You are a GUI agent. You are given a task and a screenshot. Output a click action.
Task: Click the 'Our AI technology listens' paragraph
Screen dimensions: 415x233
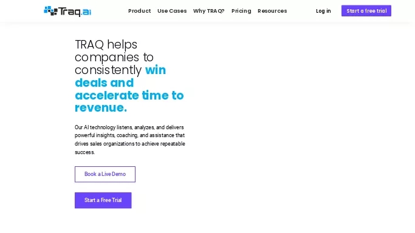(129, 140)
